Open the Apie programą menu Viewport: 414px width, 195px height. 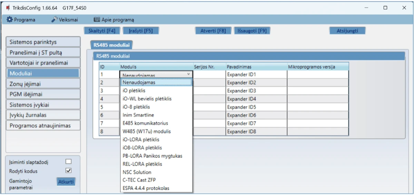[114, 20]
